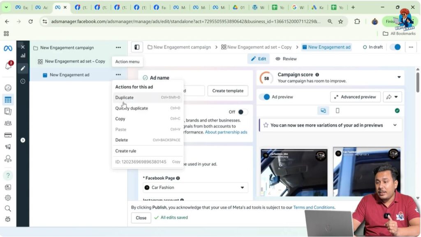Screen dimensions: 421x237
Task: Toggle the side panel layout icon
Action: 137,47
